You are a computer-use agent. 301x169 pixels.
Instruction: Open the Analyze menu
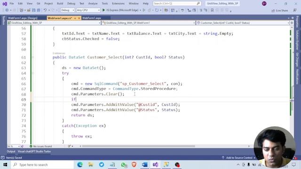pyautogui.click(x=93, y=3)
